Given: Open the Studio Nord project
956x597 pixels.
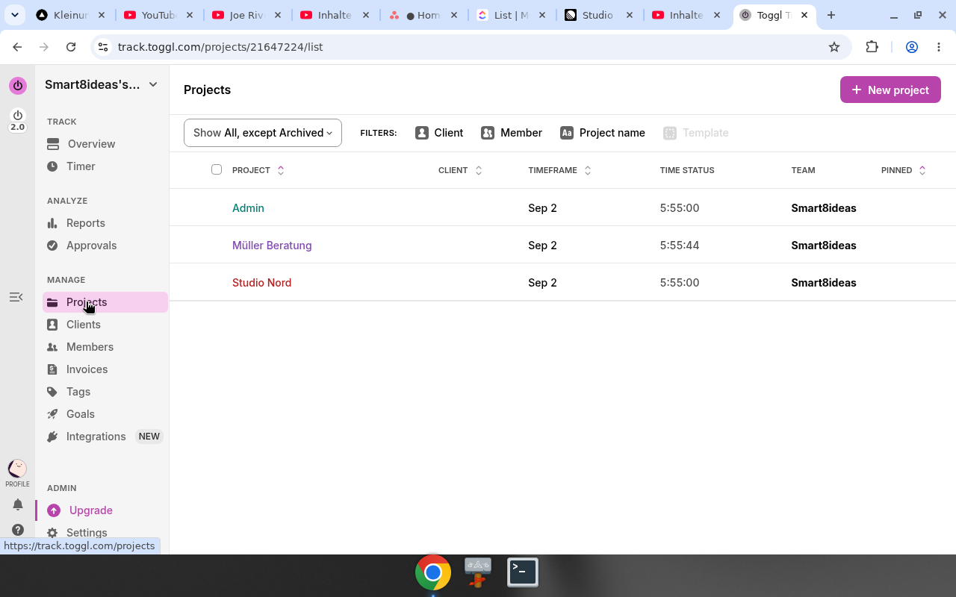Looking at the screenshot, I should pyautogui.click(x=261, y=283).
